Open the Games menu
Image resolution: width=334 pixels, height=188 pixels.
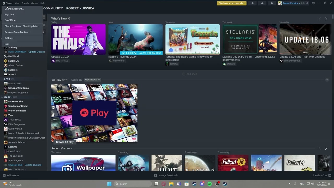[x=34, y=3]
